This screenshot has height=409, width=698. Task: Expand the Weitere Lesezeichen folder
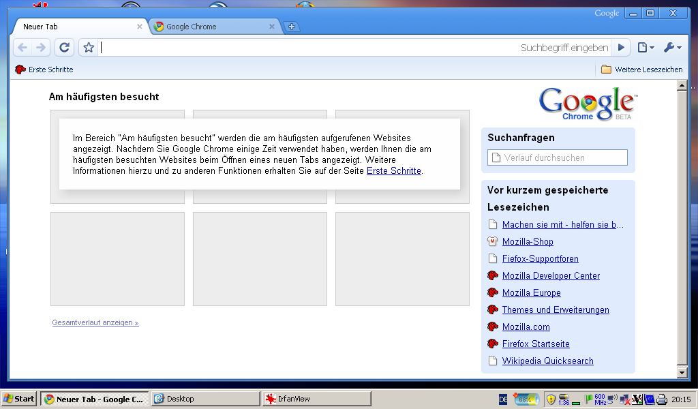pyautogui.click(x=641, y=70)
